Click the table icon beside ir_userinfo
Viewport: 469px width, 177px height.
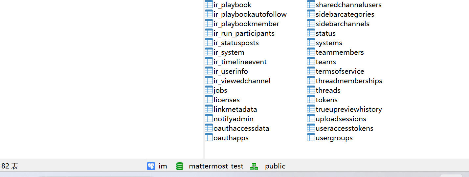(209, 71)
